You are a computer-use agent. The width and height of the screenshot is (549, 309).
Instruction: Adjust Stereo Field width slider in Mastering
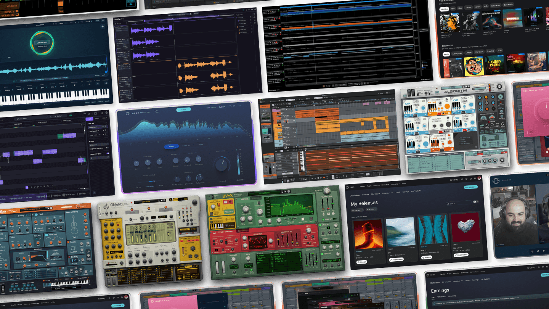[149, 181]
